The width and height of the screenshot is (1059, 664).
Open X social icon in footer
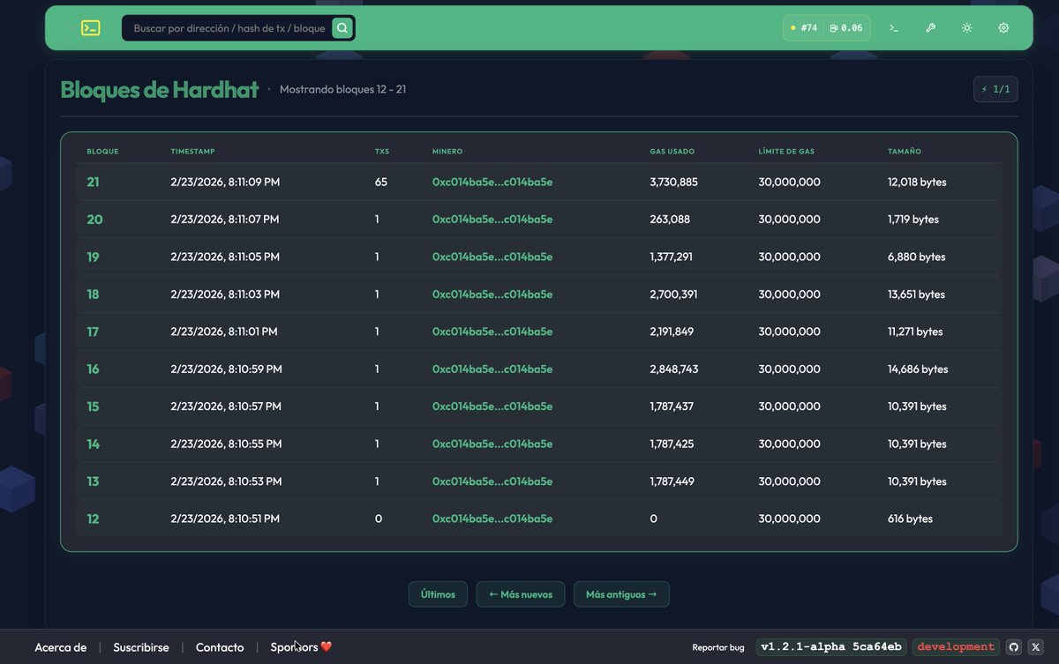(x=1035, y=647)
